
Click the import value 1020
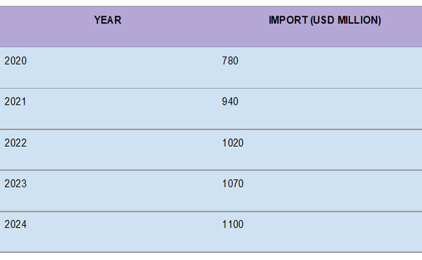[x=233, y=143]
